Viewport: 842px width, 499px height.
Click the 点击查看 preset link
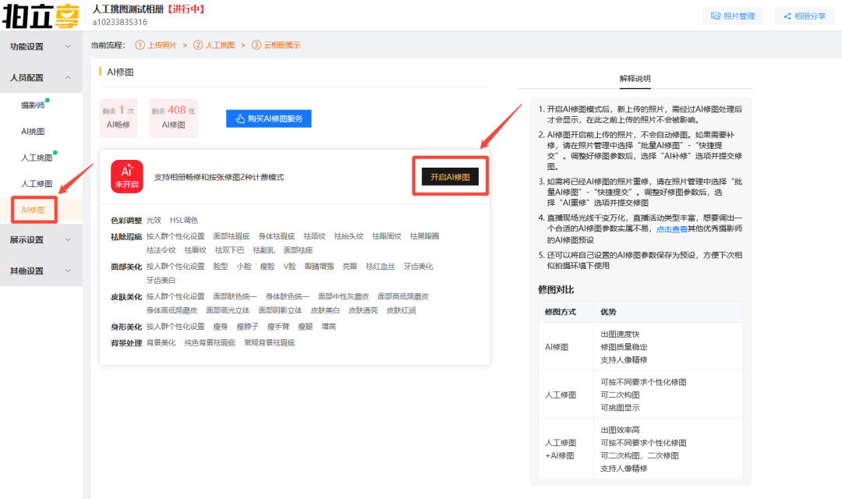click(673, 230)
